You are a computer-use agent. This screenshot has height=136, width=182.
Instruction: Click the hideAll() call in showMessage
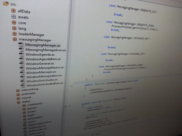(96, 89)
